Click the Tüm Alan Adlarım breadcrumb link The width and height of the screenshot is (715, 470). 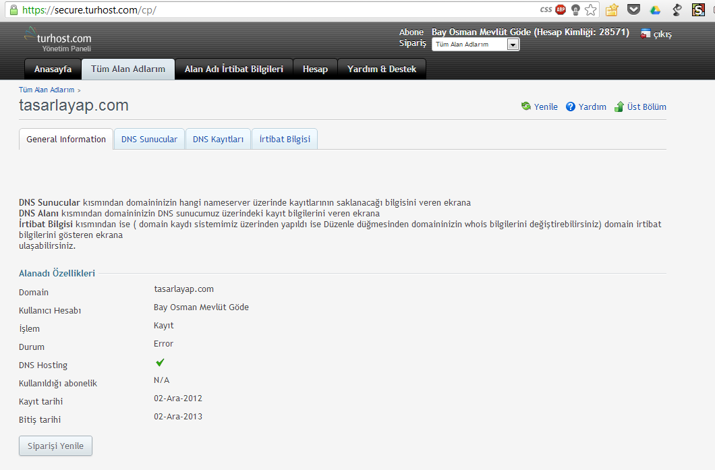coord(47,90)
